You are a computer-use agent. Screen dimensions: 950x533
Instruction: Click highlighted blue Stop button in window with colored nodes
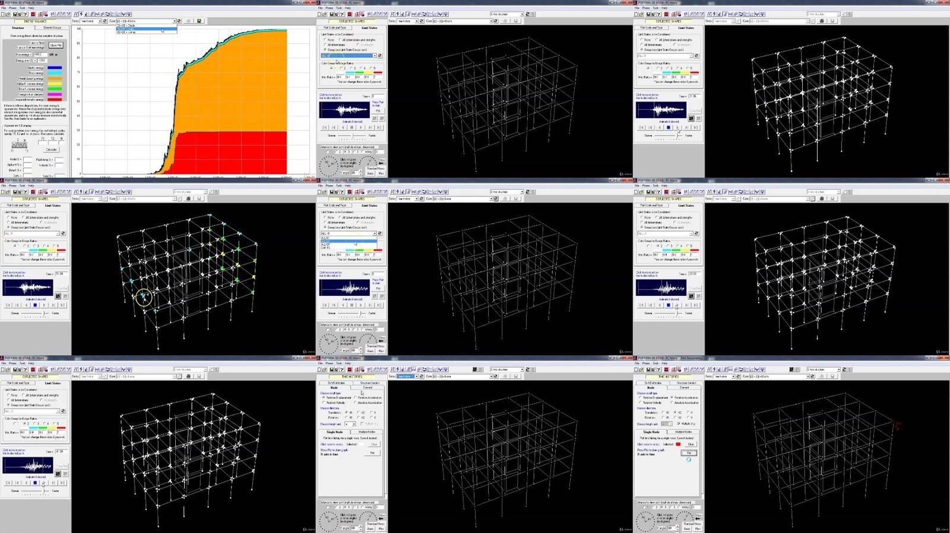pos(35,305)
